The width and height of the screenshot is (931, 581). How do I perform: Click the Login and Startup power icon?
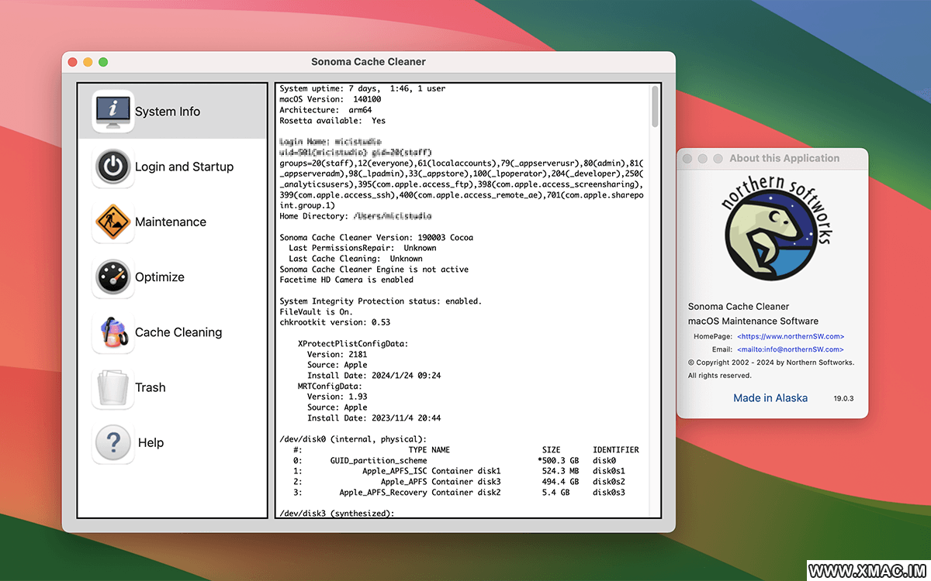click(113, 167)
